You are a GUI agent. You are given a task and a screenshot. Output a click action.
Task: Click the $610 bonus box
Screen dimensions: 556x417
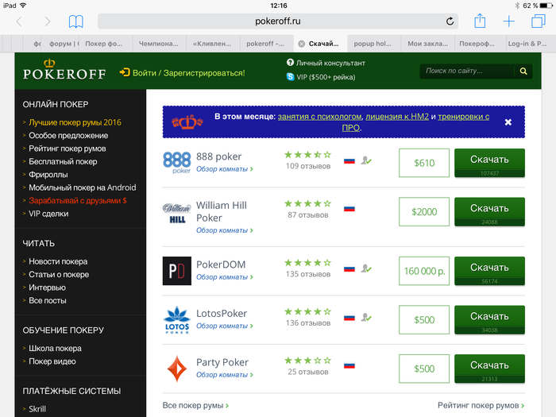click(424, 163)
